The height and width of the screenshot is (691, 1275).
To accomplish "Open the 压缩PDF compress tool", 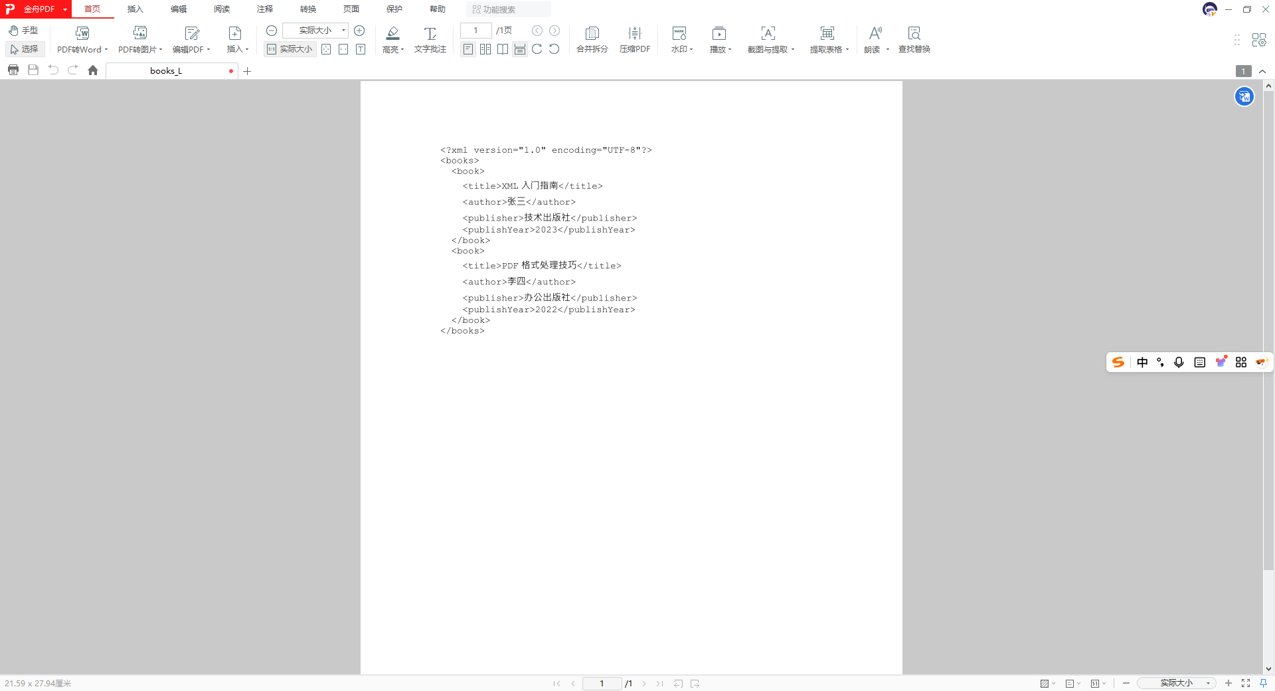I will (635, 40).
